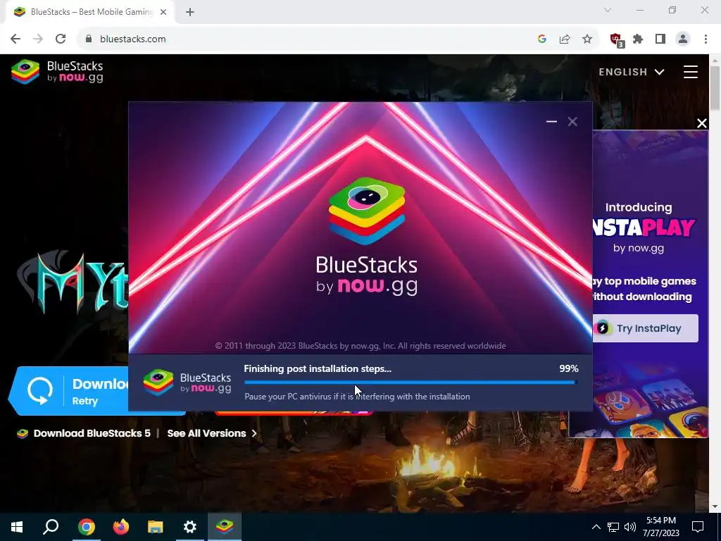Open Settings from the taskbar
The width and height of the screenshot is (721, 541).
[x=190, y=527]
